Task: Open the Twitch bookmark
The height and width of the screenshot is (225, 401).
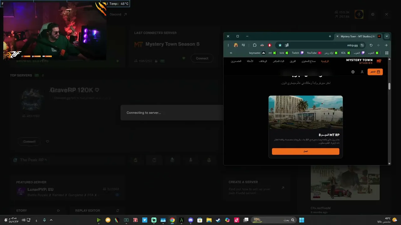Action: tap(298, 53)
